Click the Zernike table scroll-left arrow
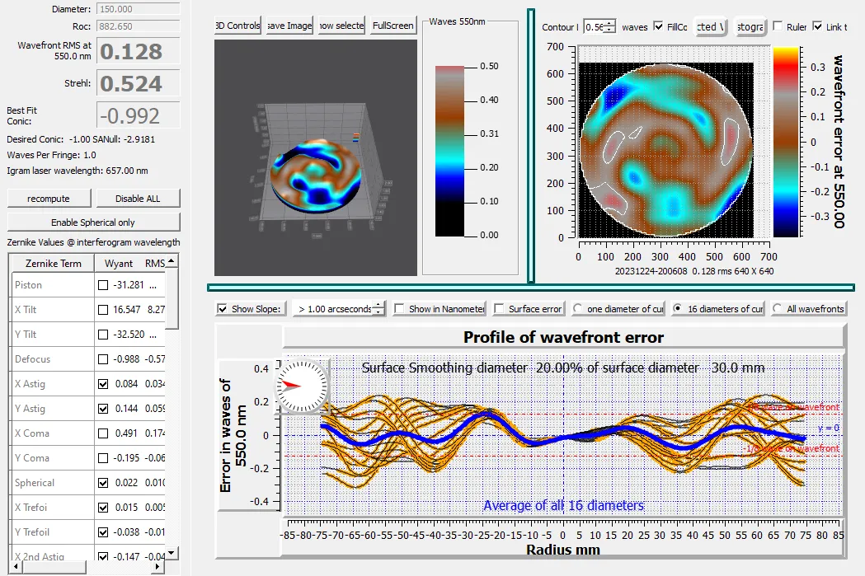 12,568
